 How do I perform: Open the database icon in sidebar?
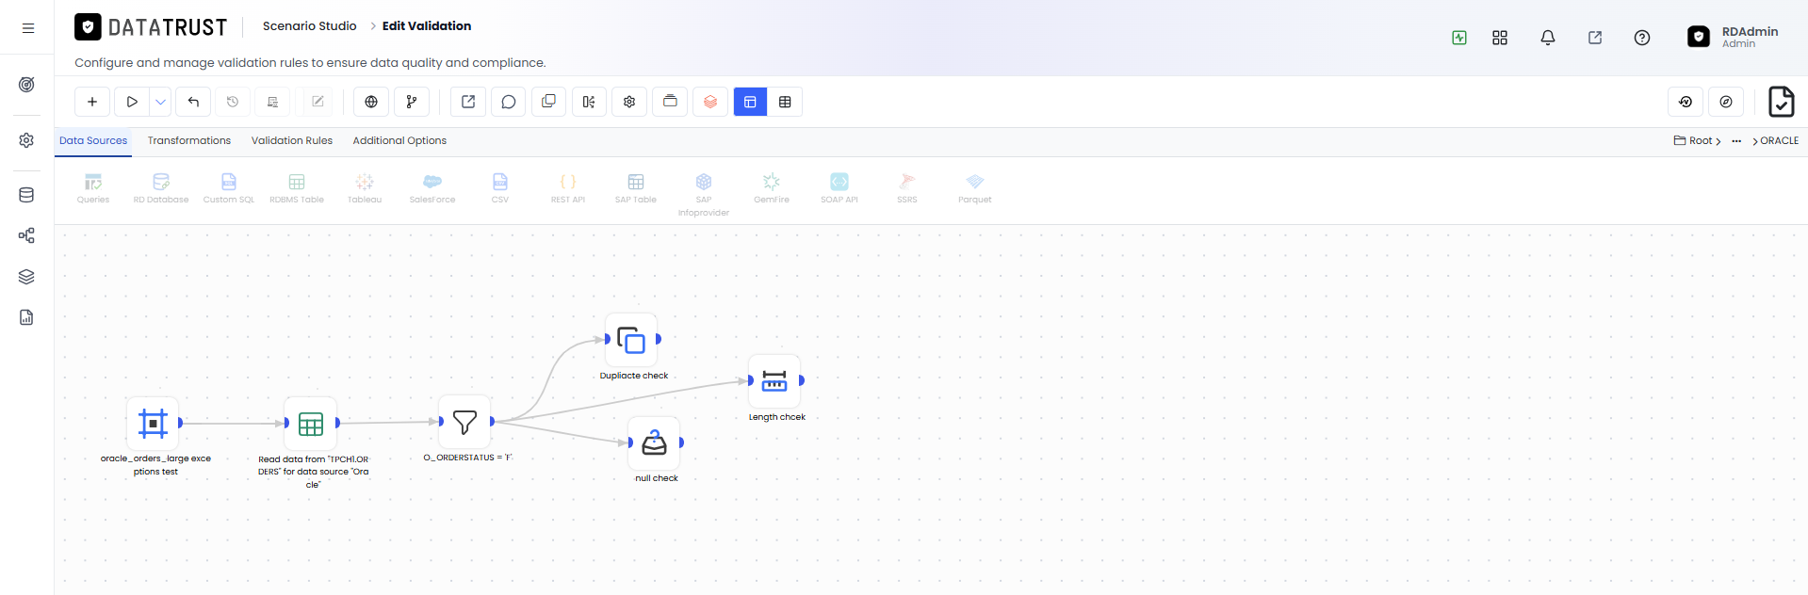tap(26, 195)
